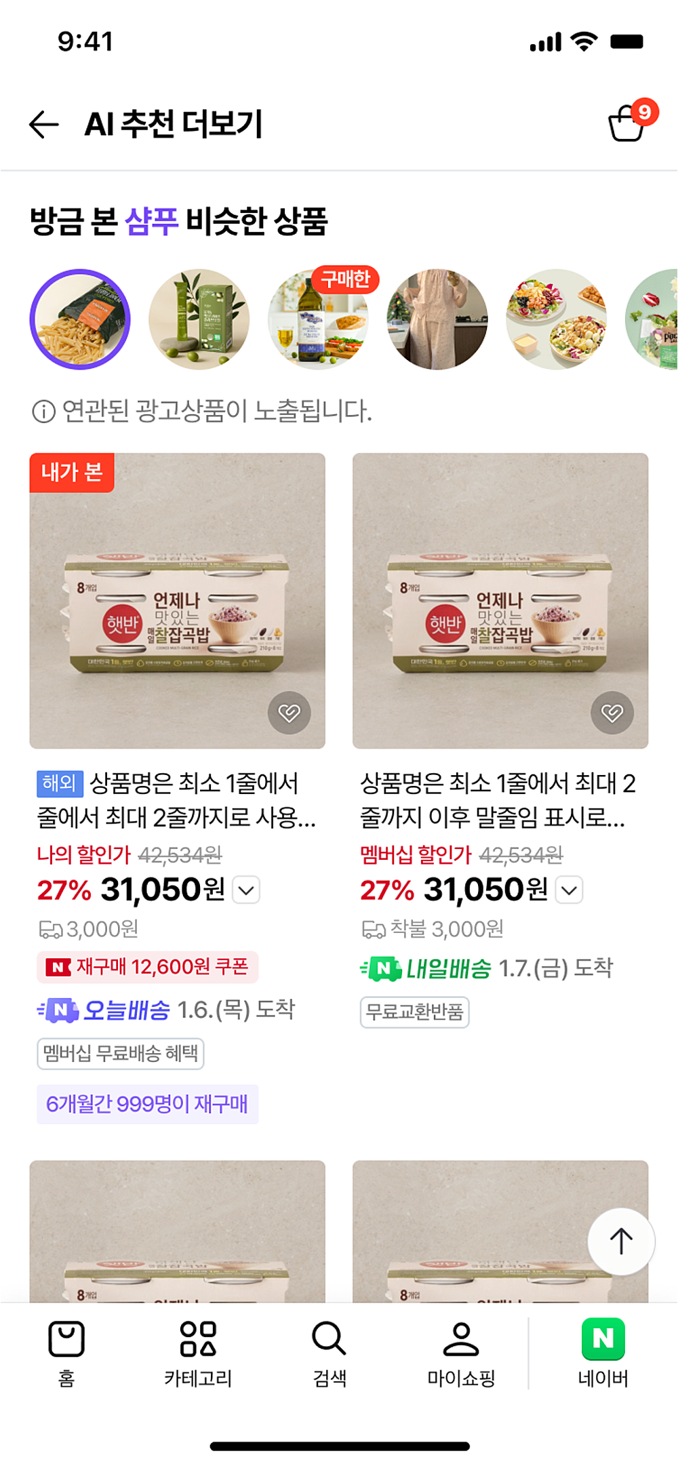Screen dimensions: 678x1466
Task: Tap the info icon beside 연관된 광고상품
Action: [x=44, y=412]
